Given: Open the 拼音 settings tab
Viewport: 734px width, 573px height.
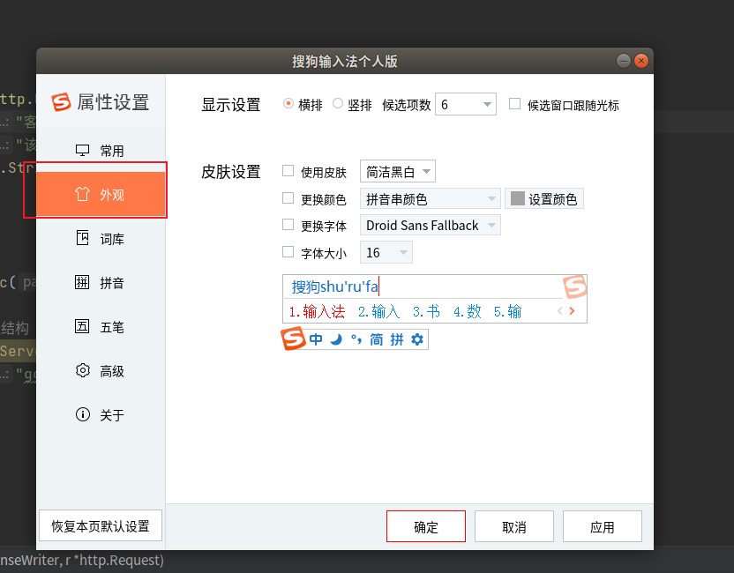Looking at the screenshot, I should tap(101, 282).
